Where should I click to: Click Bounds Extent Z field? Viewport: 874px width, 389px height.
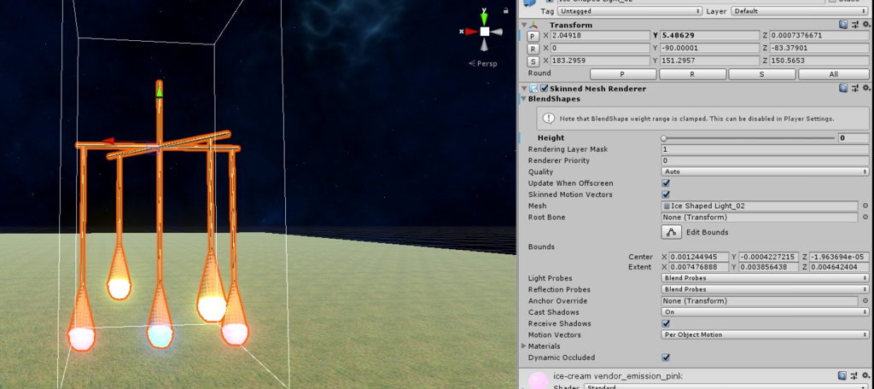839,267
